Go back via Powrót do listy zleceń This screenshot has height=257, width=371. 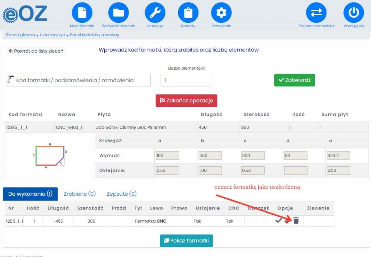36,51
